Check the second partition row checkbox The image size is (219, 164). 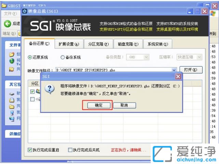(32, 99)
